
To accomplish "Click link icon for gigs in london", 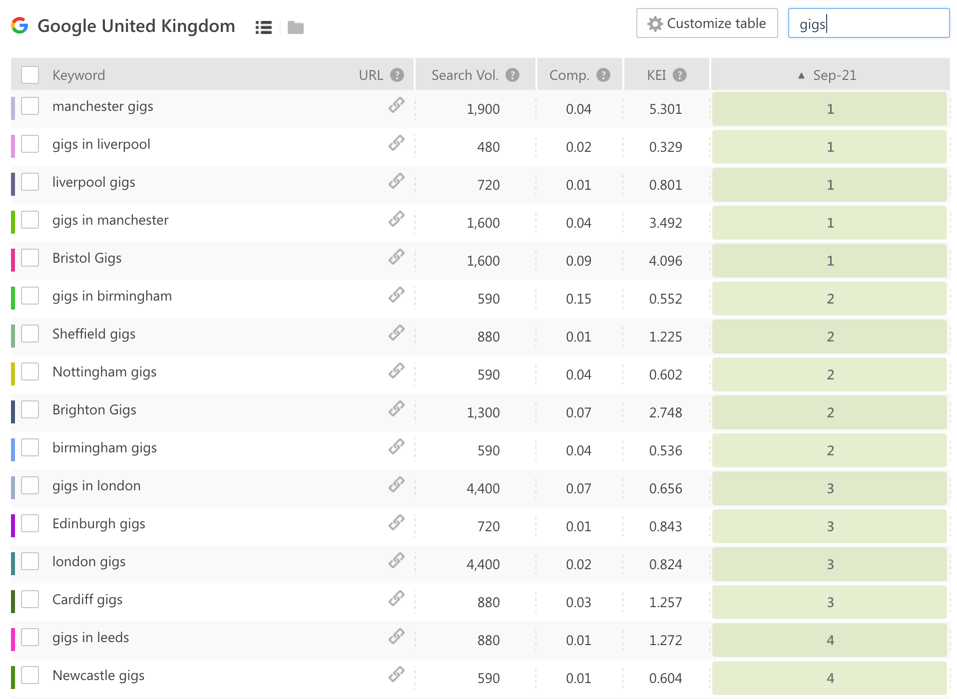I will 397,485.
